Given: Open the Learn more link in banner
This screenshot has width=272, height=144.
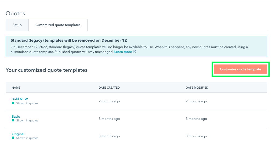Looking at the screenshot, I should pyautogui.click(x=123, y=52).
